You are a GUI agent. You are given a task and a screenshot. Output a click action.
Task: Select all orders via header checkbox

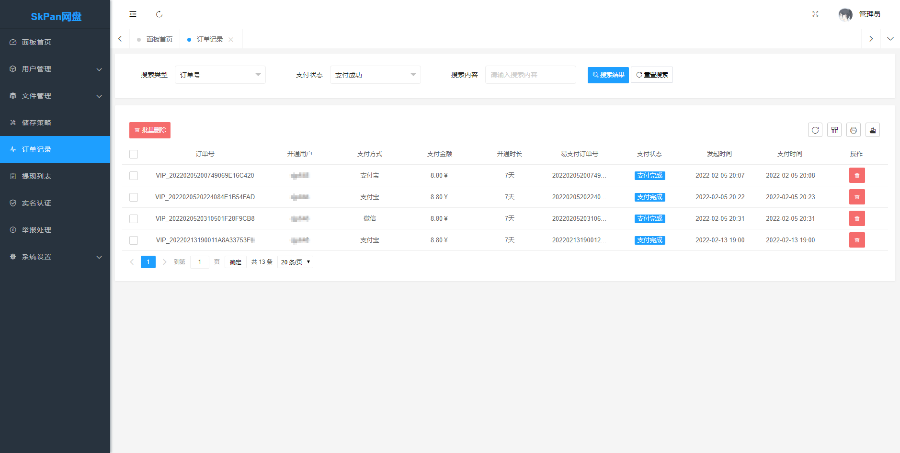coord(133,154)
